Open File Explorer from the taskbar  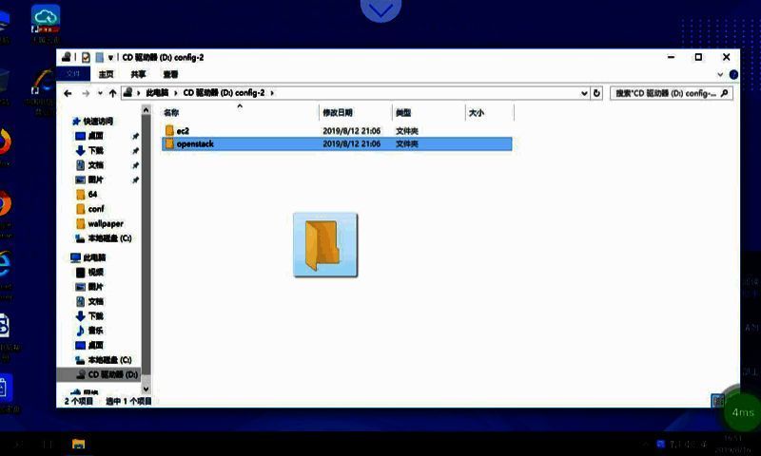[x=79, y=444]
